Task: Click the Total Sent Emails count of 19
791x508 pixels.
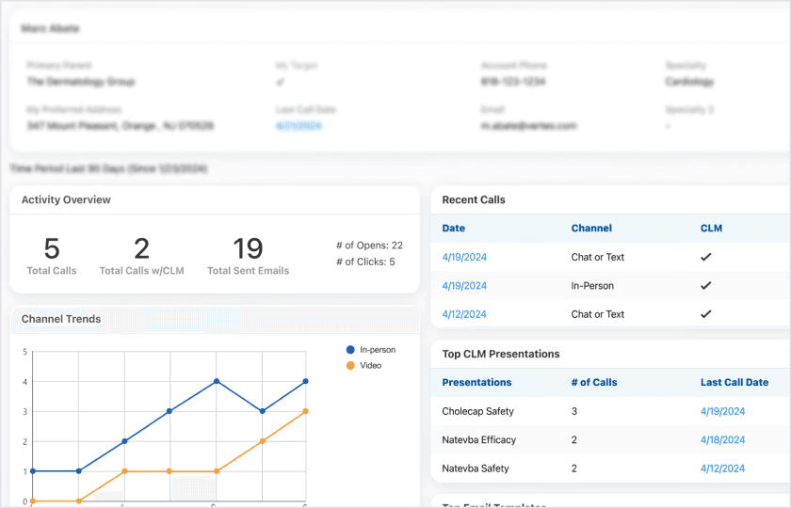Action: 248,248
